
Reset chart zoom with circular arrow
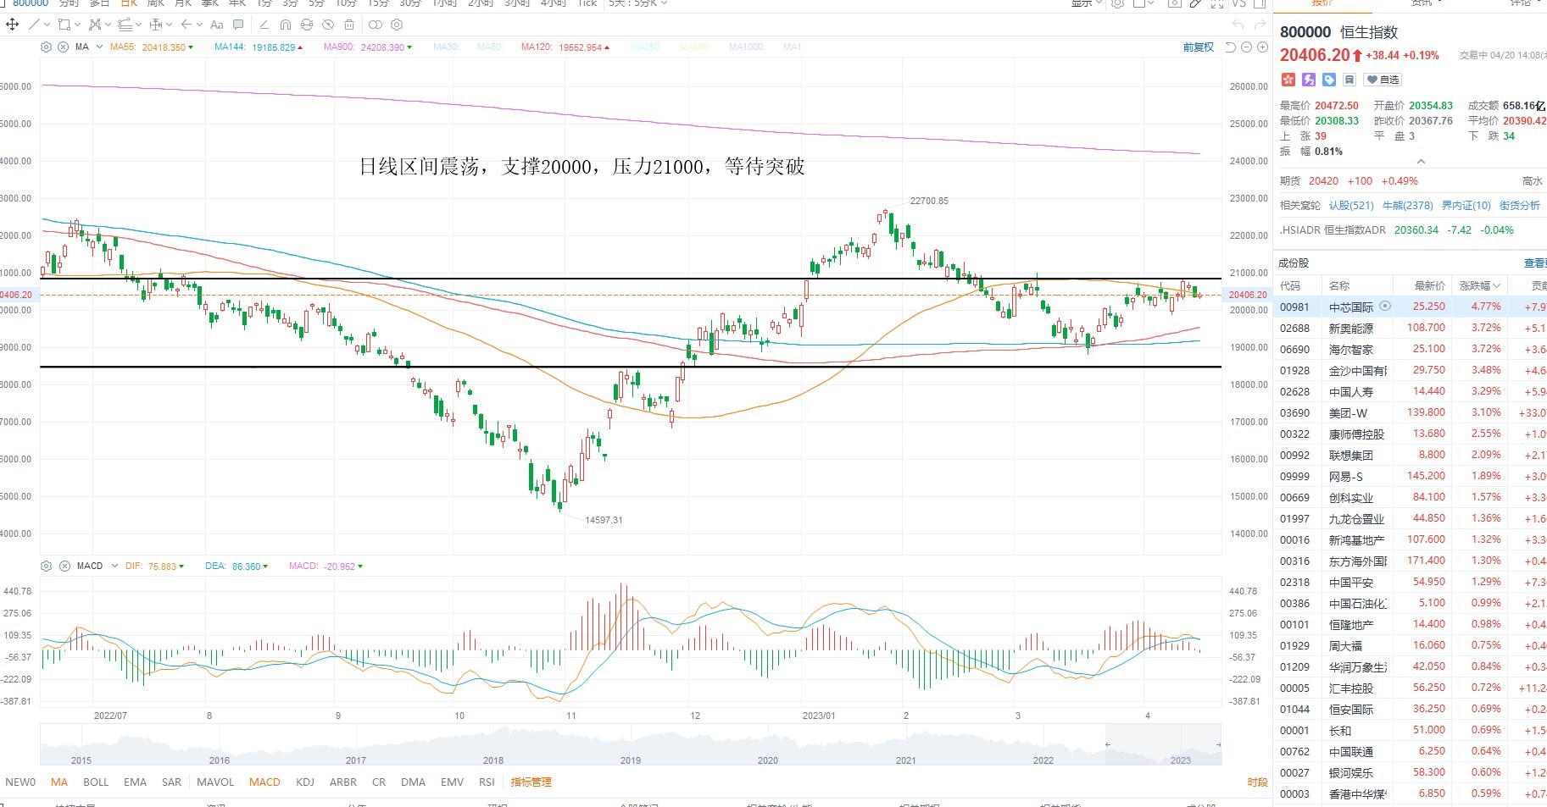1231,47
